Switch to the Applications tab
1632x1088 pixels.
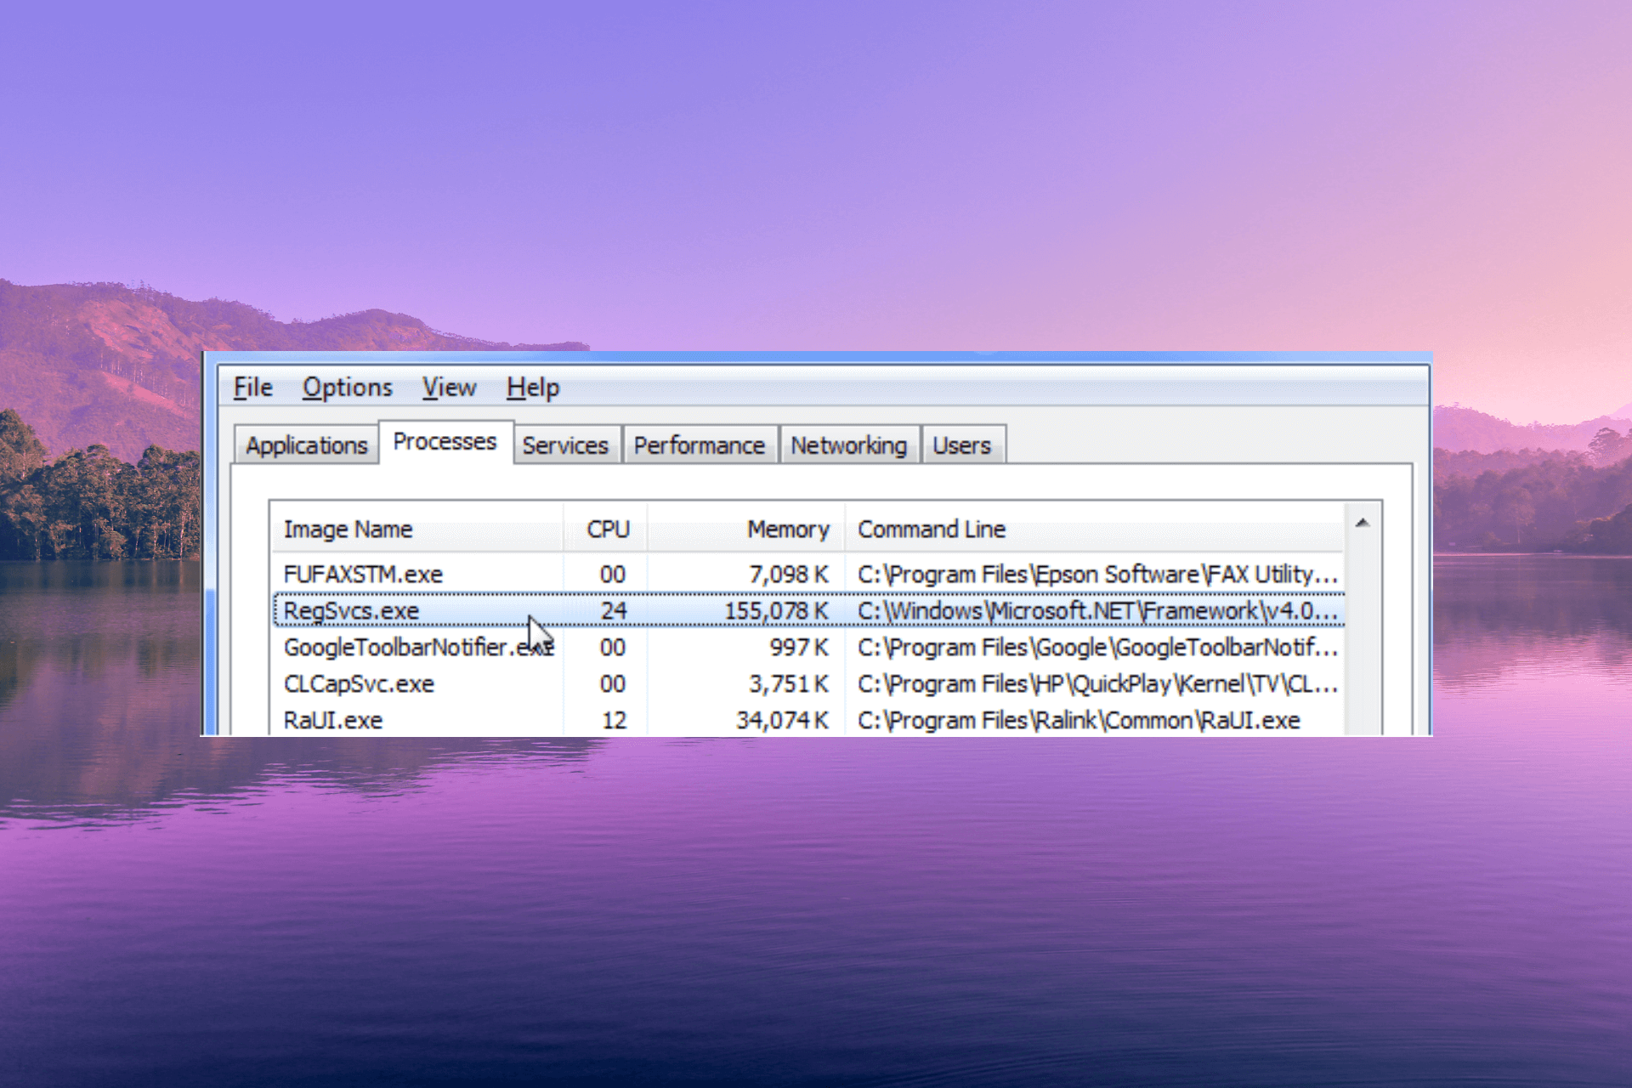(x=306, y=445)
